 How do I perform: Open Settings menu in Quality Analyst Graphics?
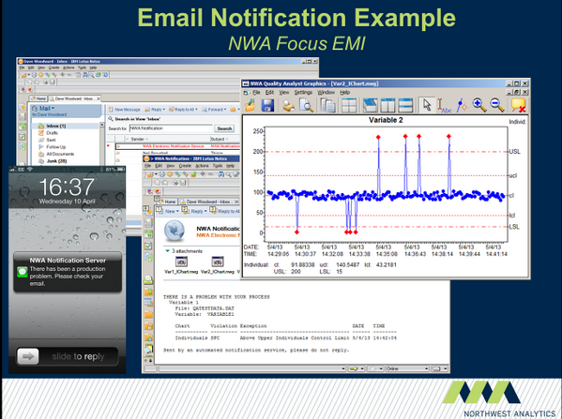[303, 93]
